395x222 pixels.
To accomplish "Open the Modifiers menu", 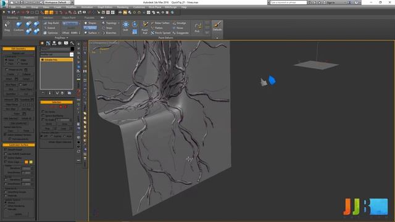I will [x=71, y=7].
